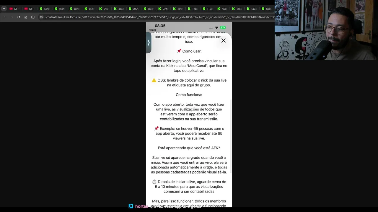Click the 08:35 clock in the phone

click(160, 26)
